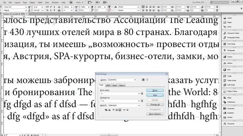Open the Table panel

[227, 76]
